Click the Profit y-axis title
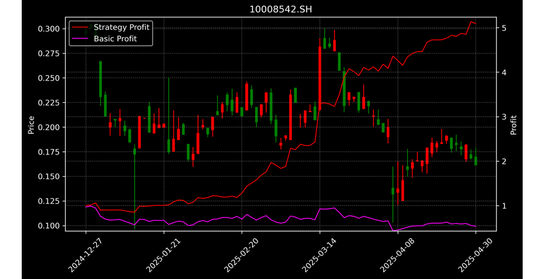The image size is (545, 279). click(514, 125)
